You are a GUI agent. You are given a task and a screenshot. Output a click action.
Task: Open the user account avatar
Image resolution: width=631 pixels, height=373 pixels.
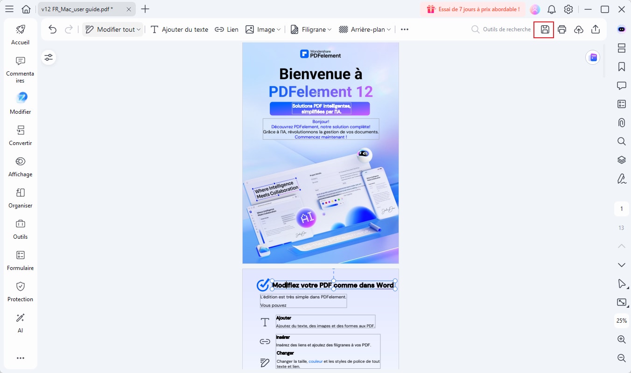pos(535,9)
